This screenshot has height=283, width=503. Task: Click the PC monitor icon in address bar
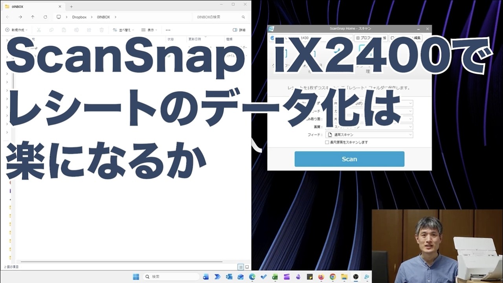[59, 17]
